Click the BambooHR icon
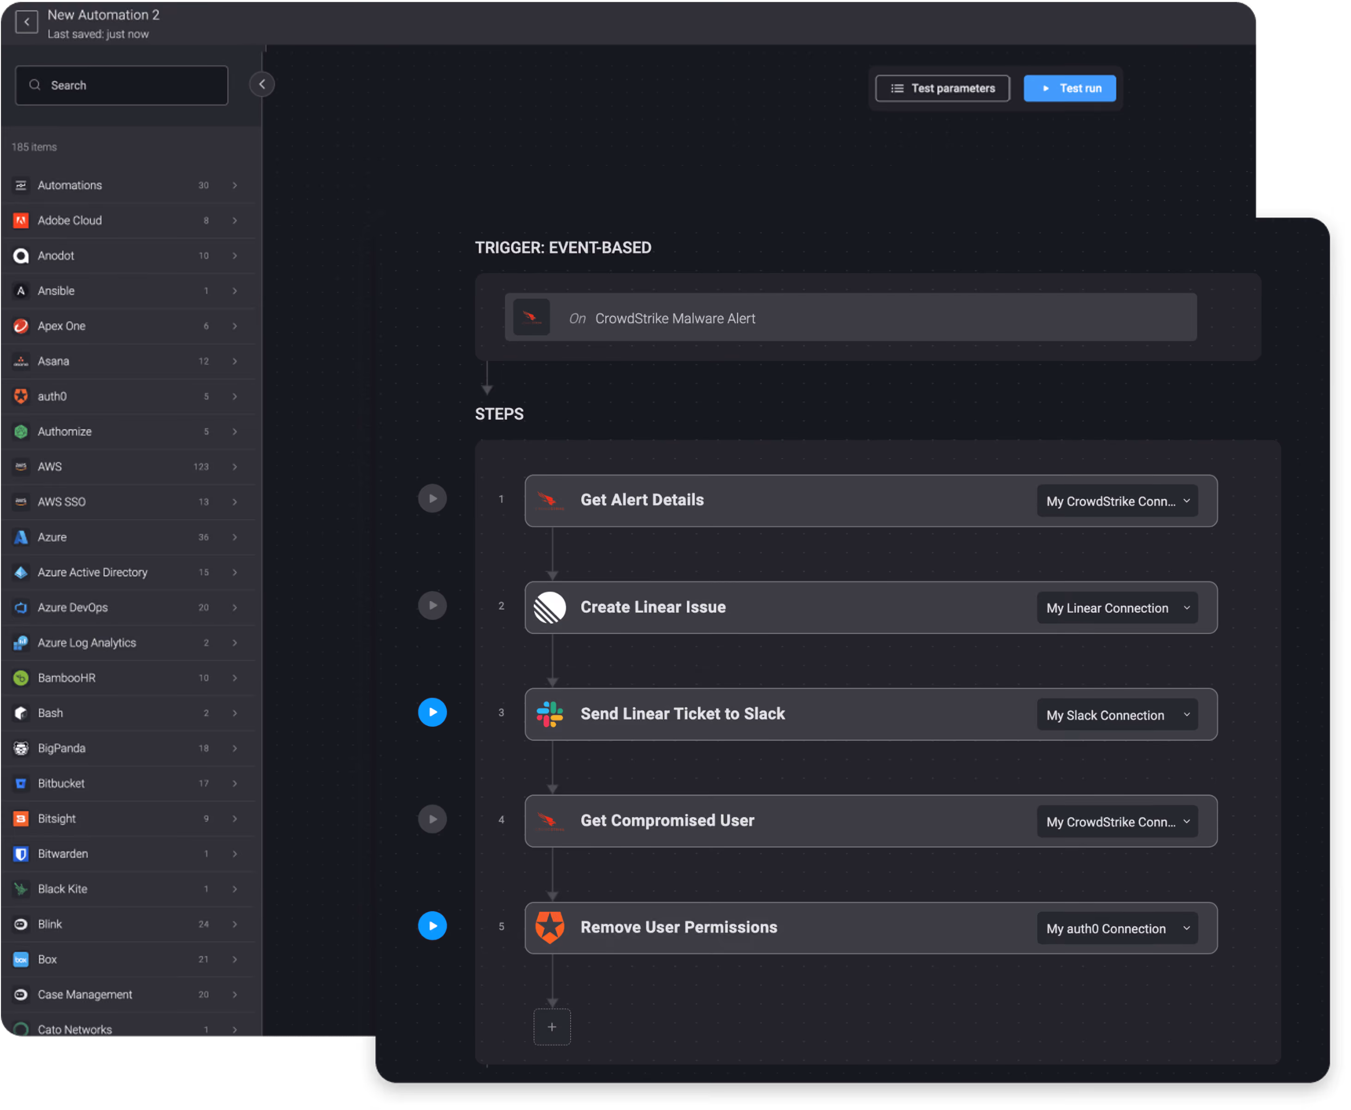Screen dimensions: 1351x1110 tap(21, 678)
